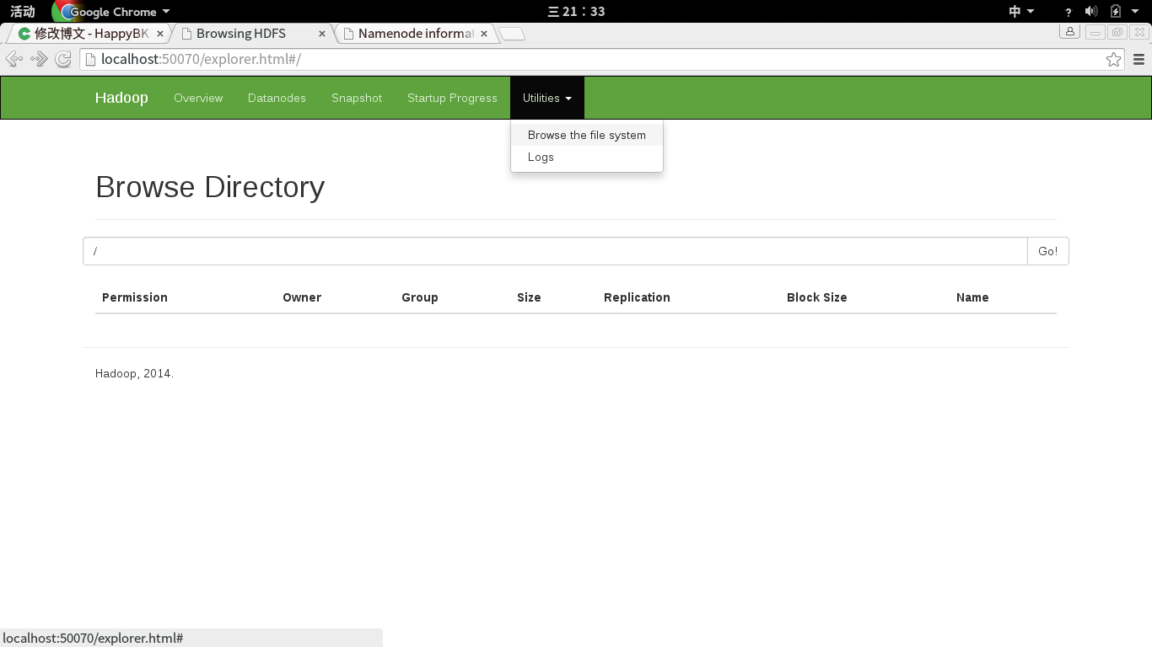
Task: Close the Browsing HDFS tab
Action: pos(322,34)
